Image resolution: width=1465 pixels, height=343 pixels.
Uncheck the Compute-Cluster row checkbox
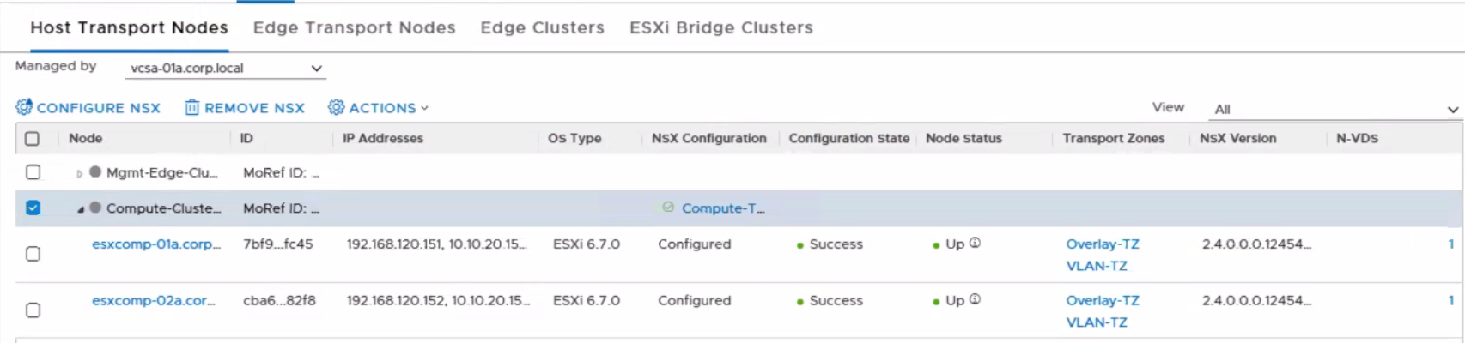pyautogui.click(x=33, y=208)
